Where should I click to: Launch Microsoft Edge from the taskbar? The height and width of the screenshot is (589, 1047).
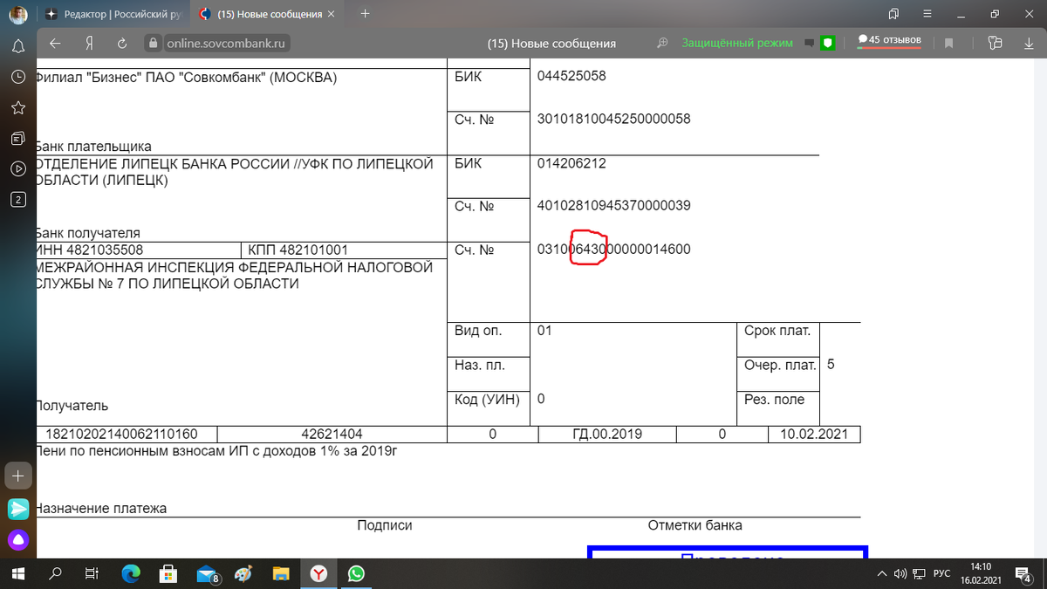coord(130,573)
